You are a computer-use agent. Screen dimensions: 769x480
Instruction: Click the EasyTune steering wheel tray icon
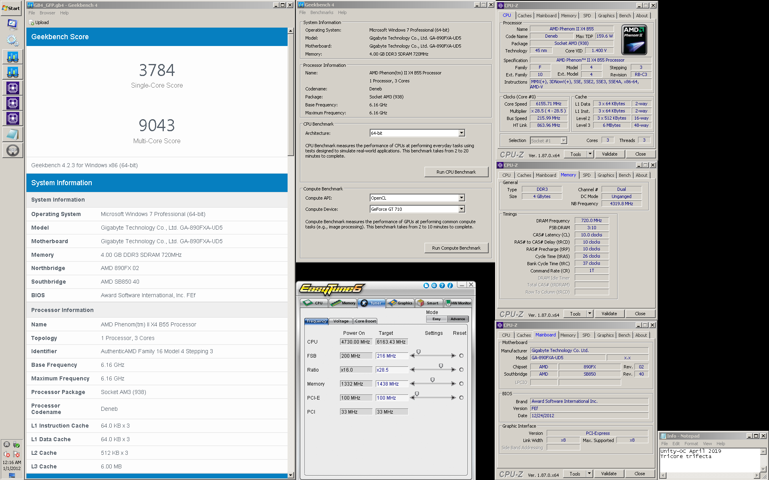[6, 444]
